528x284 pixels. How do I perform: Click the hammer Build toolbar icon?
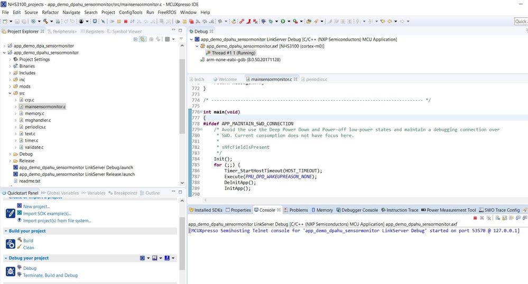click(45, 21)
